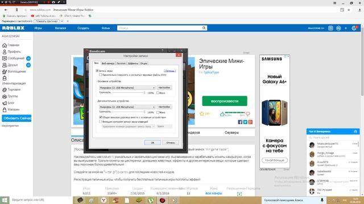The width and height of the screenshot is (364, 204).
Task: Click the Настройки button for primary device
Action: 164,88
